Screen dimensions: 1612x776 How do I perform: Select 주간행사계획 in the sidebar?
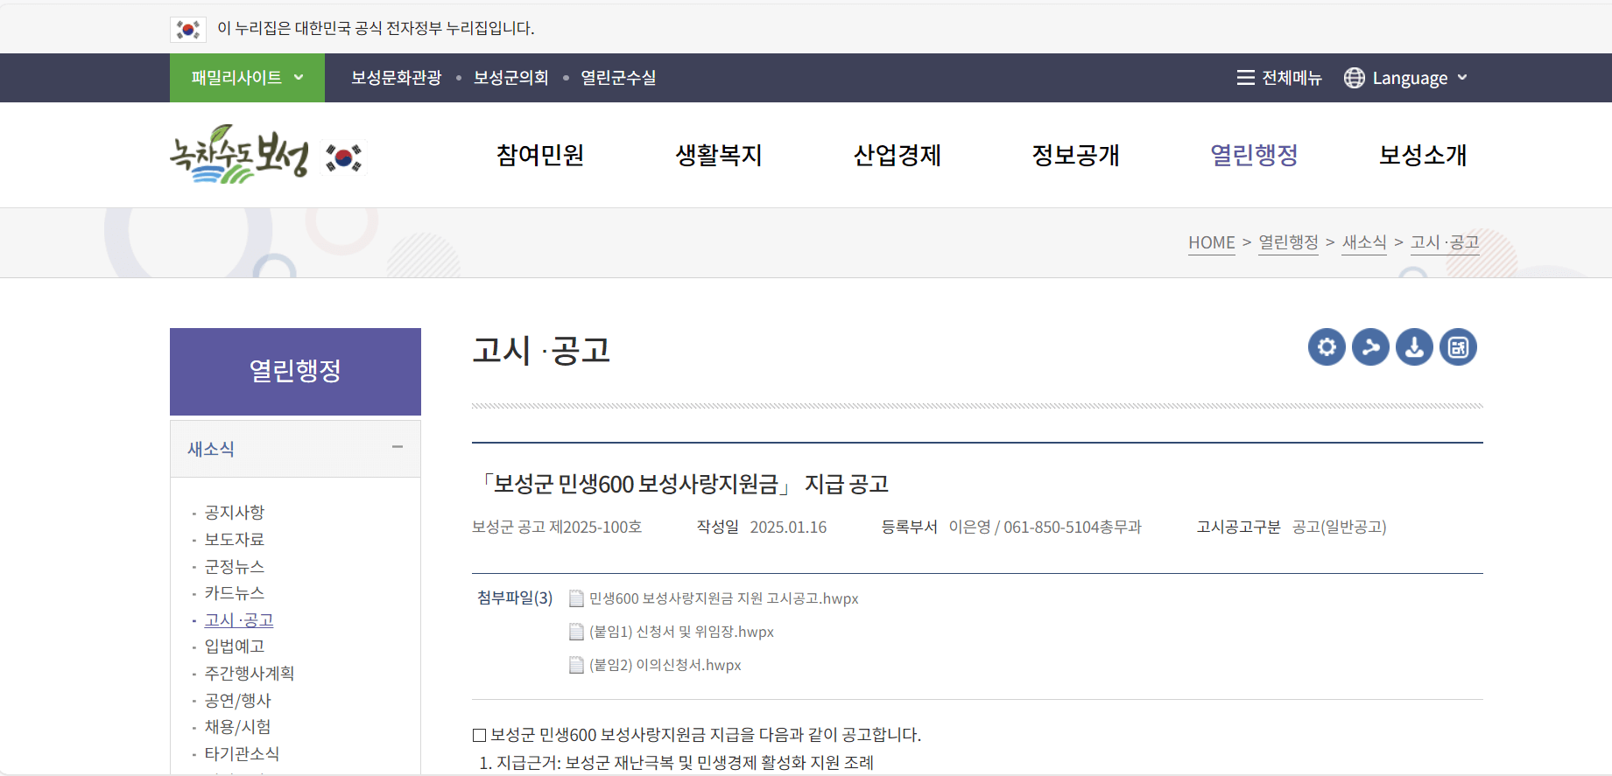point(249,674)
